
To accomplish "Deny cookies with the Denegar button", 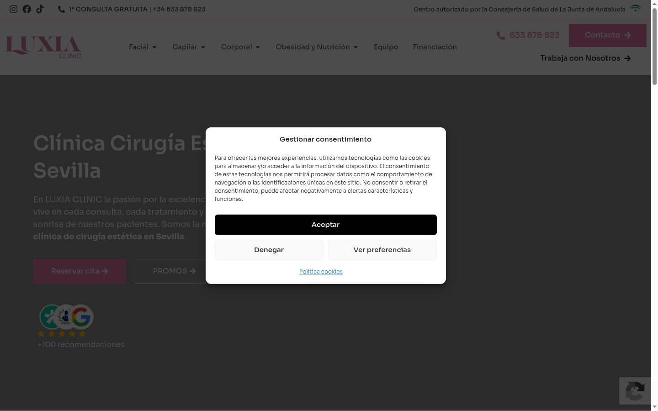I will (269, 250).
